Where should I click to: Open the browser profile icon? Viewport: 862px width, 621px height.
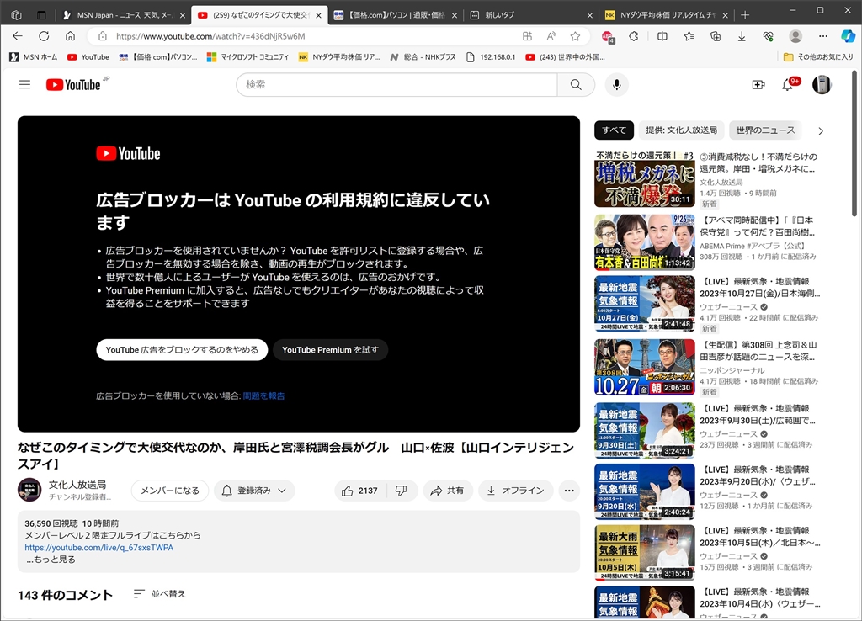click(x=795, y=36)
